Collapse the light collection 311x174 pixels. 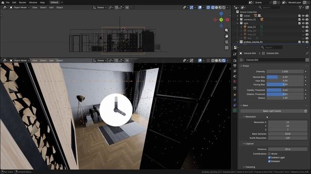tap(238, 23)
